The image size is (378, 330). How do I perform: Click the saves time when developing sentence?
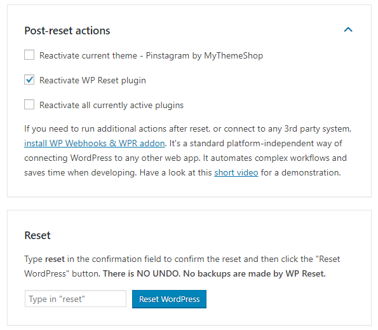point(81,173)
